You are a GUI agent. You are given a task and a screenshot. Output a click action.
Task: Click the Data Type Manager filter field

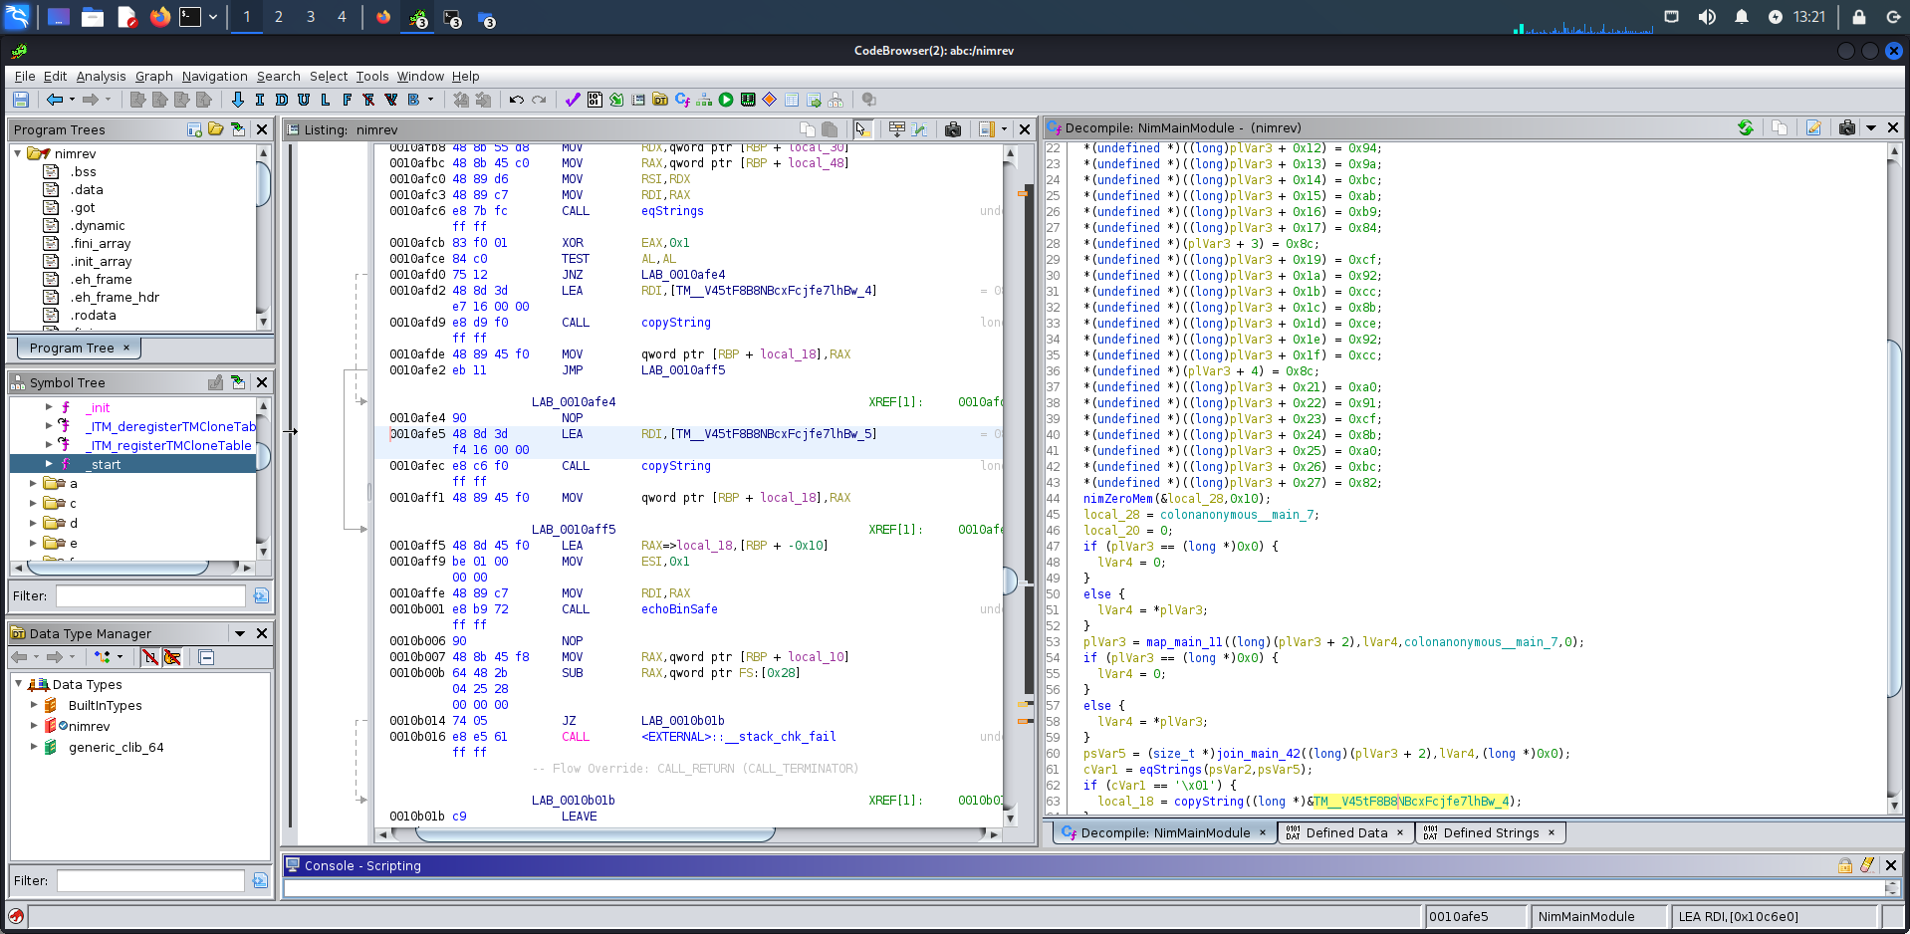click(150, 880)
